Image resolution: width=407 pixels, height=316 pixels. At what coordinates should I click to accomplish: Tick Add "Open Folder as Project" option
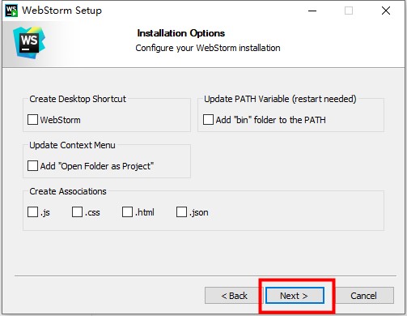coord(32,166)
